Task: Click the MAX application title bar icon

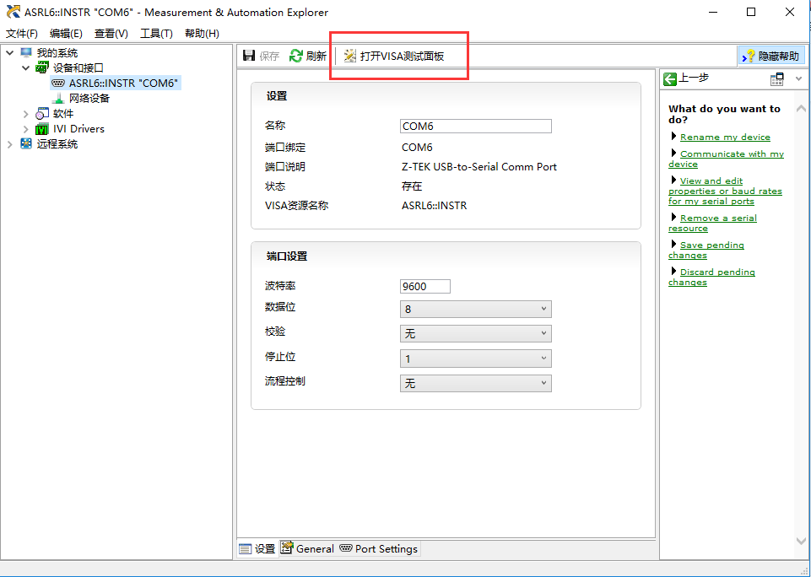Action: pyautogui.click(x=13, y=12)
